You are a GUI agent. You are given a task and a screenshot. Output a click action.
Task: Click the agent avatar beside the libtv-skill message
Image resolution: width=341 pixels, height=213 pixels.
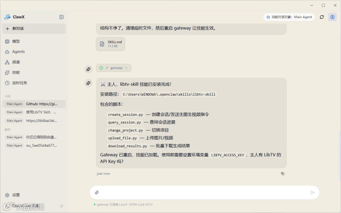coord(88,83)
